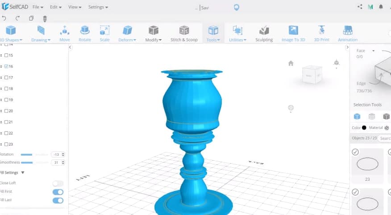This screenshot has height=215, width=391.
Task: Uncheck the checkbox for profile 16
Action: point(6,66)
